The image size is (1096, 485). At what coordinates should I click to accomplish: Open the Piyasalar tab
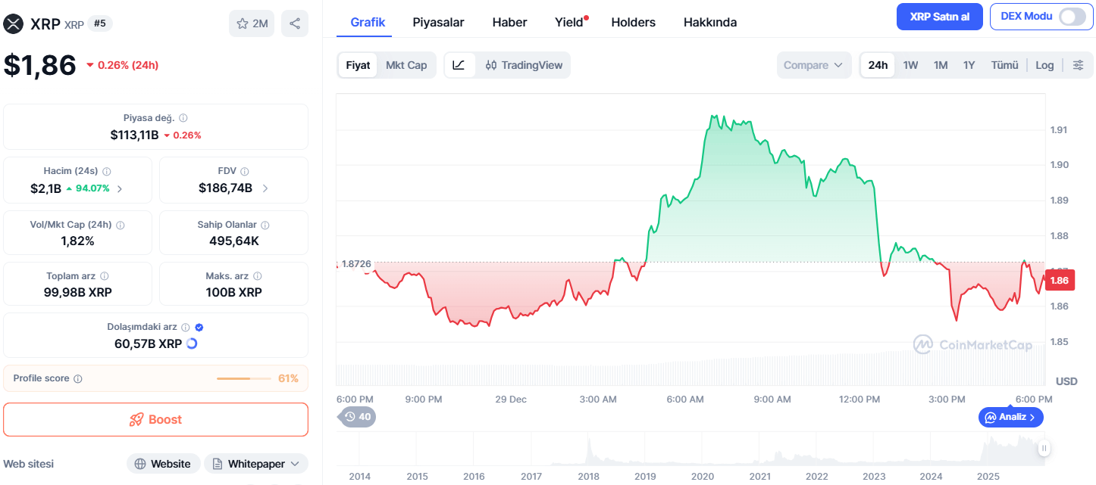(x=438, y=22)
